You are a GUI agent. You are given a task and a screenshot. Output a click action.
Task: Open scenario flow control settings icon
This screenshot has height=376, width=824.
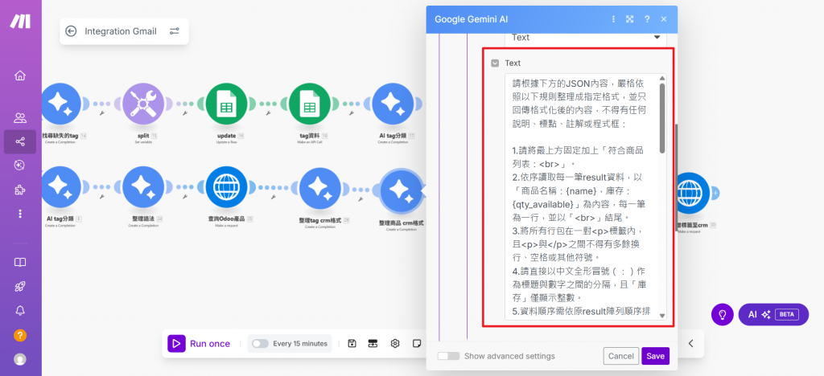click(175, 31)
